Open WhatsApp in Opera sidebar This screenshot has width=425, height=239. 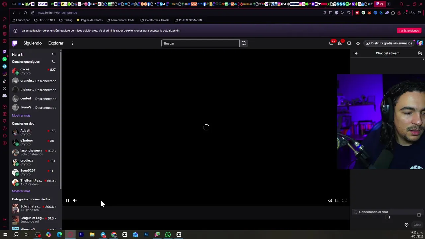4,59
